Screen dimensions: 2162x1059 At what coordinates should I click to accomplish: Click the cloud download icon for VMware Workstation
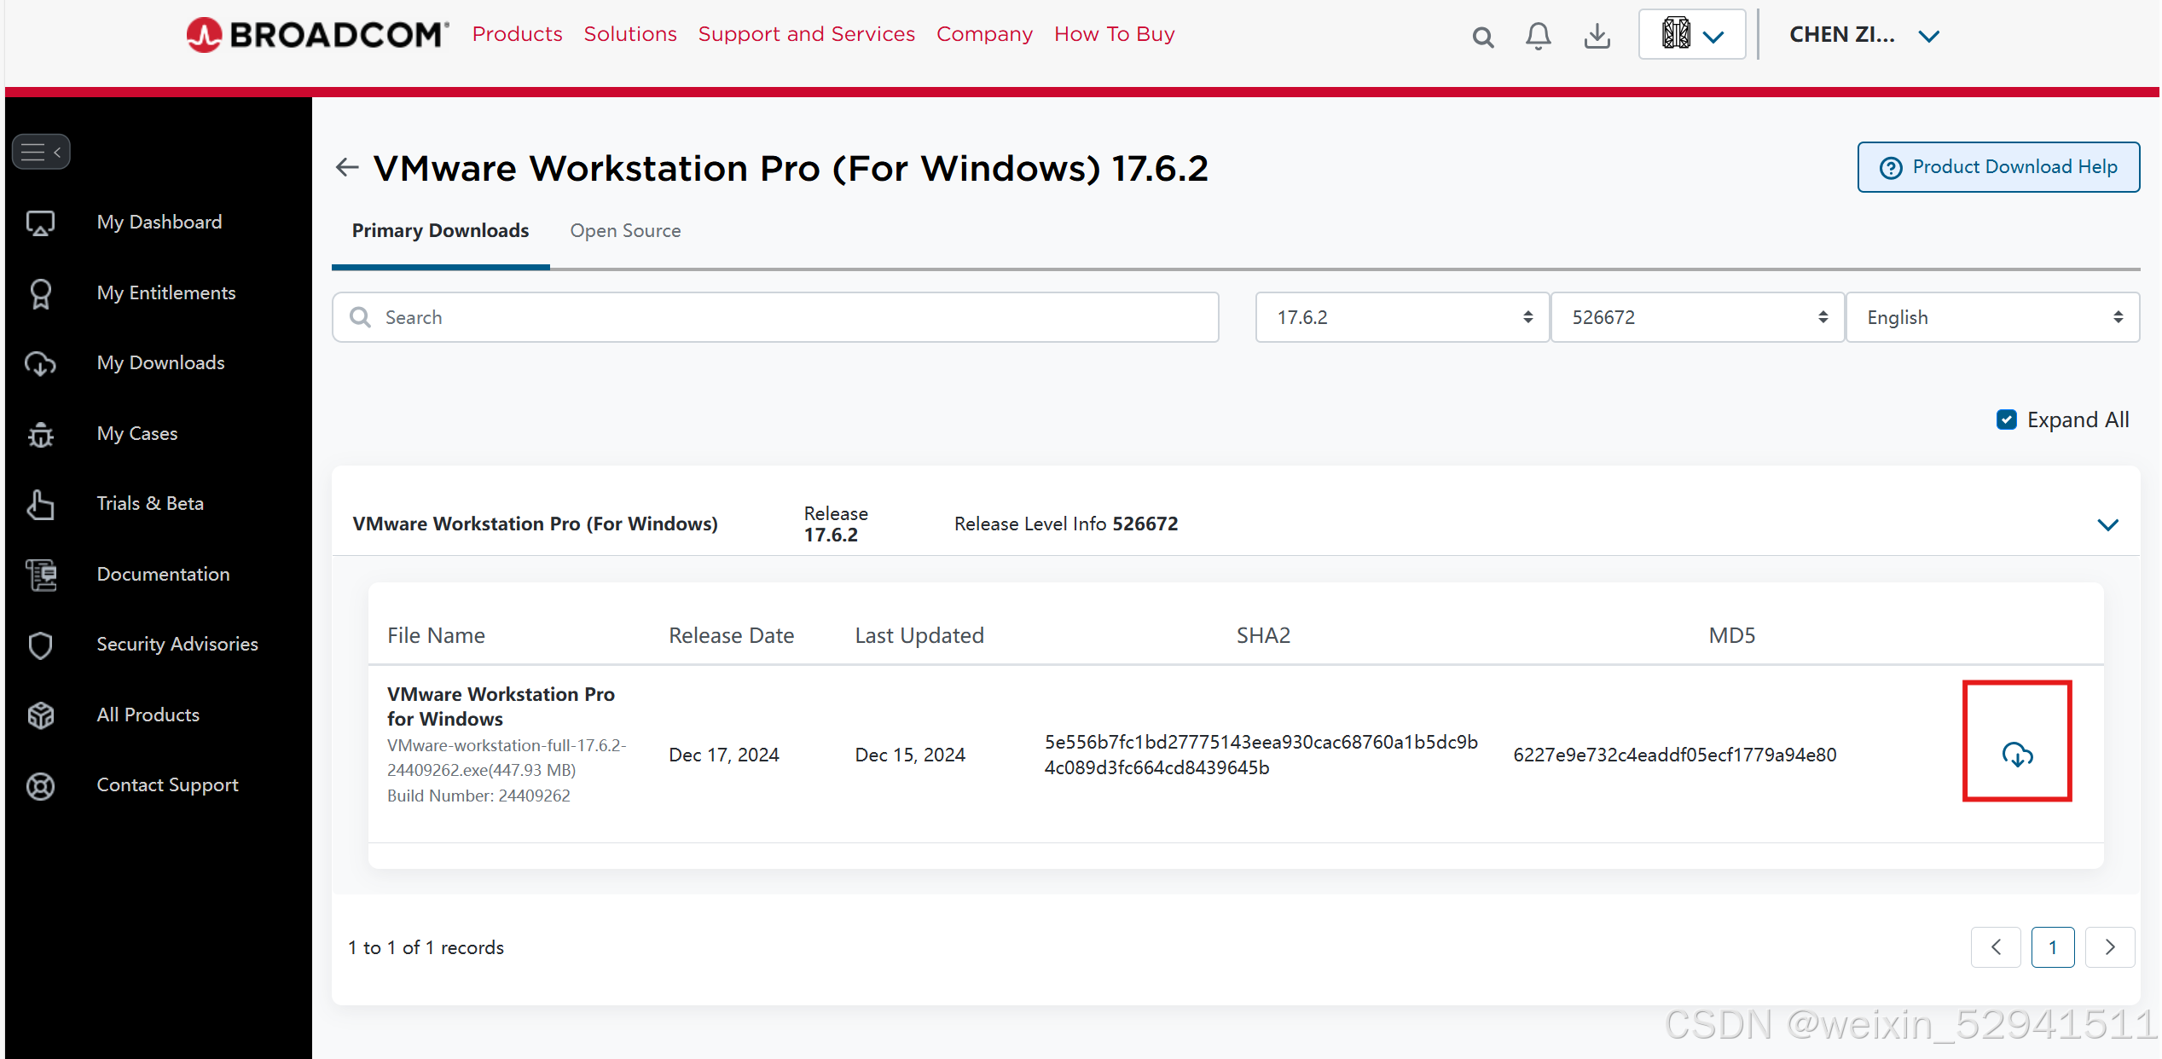tap(2017, 754)
